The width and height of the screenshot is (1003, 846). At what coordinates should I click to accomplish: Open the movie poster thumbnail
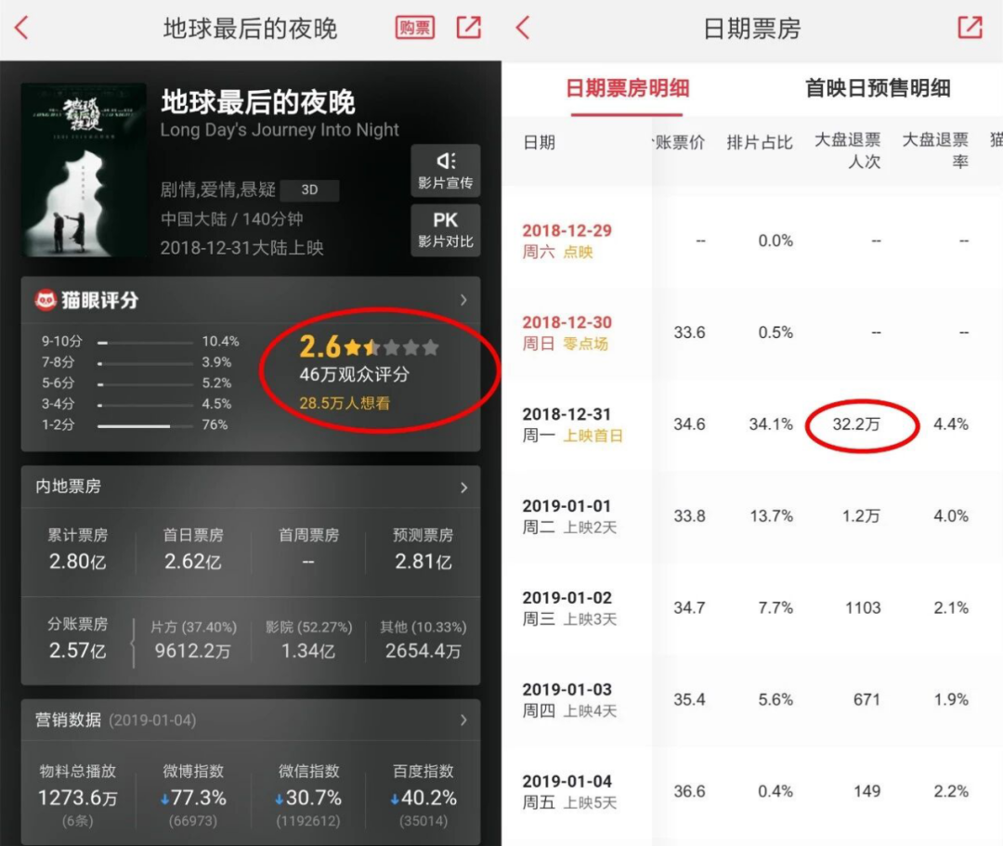[x=84, y=170]
